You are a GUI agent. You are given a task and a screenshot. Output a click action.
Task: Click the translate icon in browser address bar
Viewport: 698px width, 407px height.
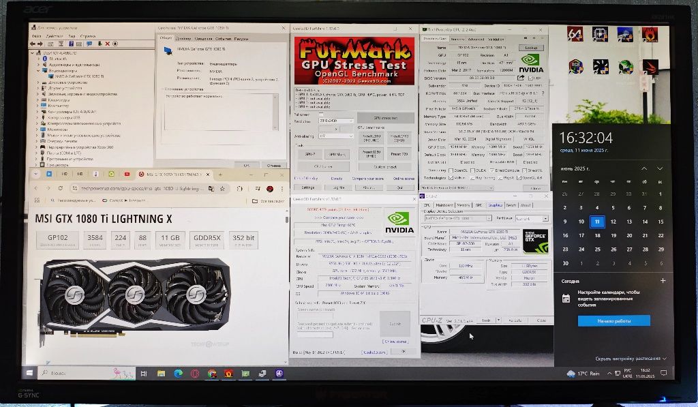tap(211, 189)
